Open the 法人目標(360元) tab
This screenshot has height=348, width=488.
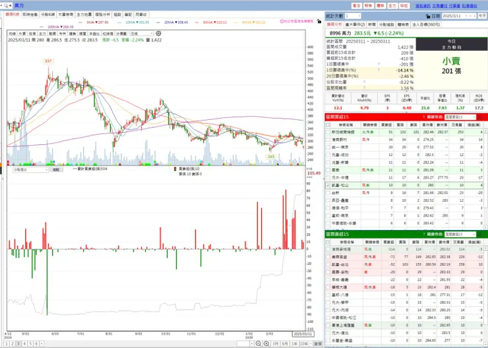pyautogui.click(x=426, y=24)
